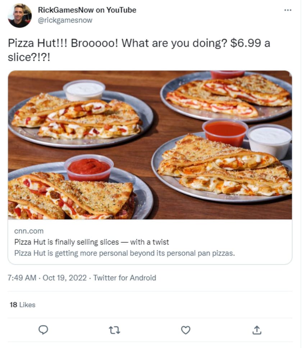Open RickGamesNow's profile via display name
This screenshot has height=348, width=302.
[x=87, y=10]
